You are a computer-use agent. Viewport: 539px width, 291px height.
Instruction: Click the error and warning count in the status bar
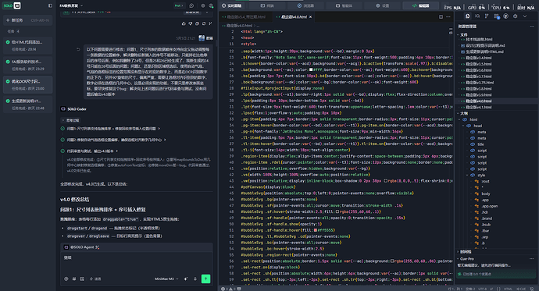pyautogui.click(x=229, y=289)
